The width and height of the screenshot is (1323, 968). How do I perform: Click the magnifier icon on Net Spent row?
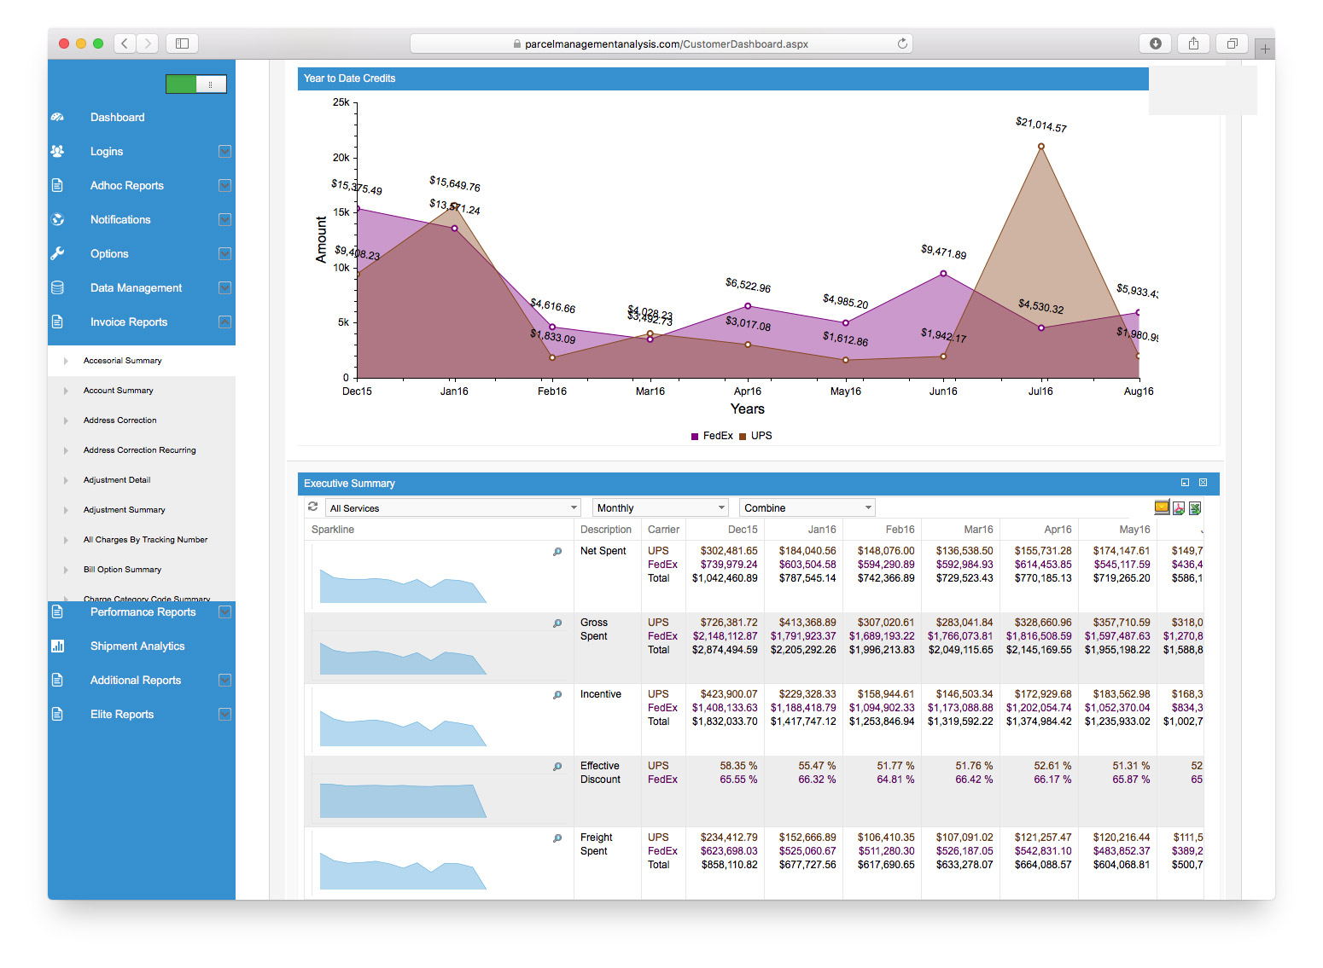(557, 551)
